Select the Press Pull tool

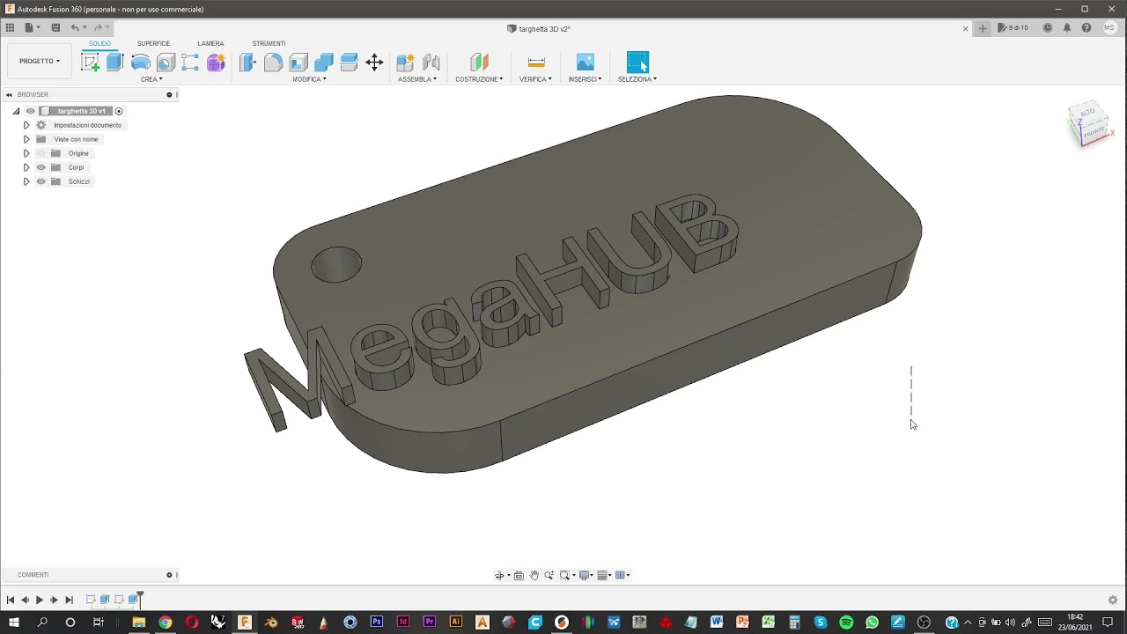tap(247, 62)
